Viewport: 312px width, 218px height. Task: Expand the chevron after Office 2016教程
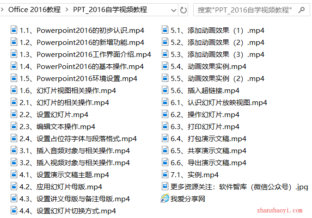tap(67, 9)
